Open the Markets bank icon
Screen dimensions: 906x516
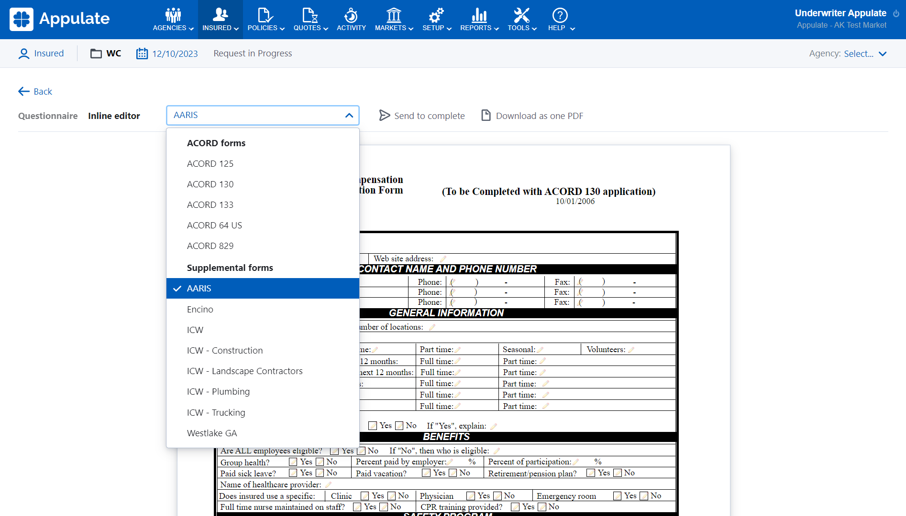[x=394, y=15]
